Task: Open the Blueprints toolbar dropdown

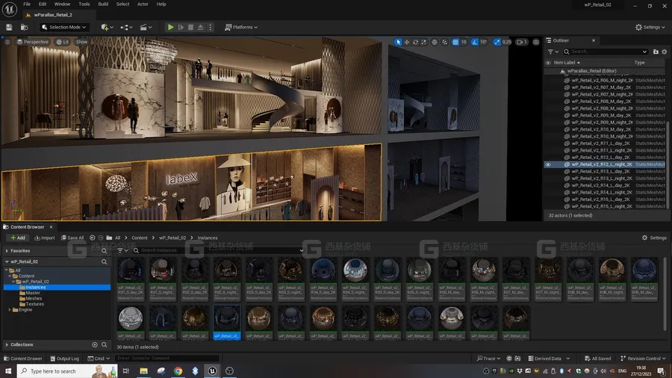Action: tap(126, 27)
